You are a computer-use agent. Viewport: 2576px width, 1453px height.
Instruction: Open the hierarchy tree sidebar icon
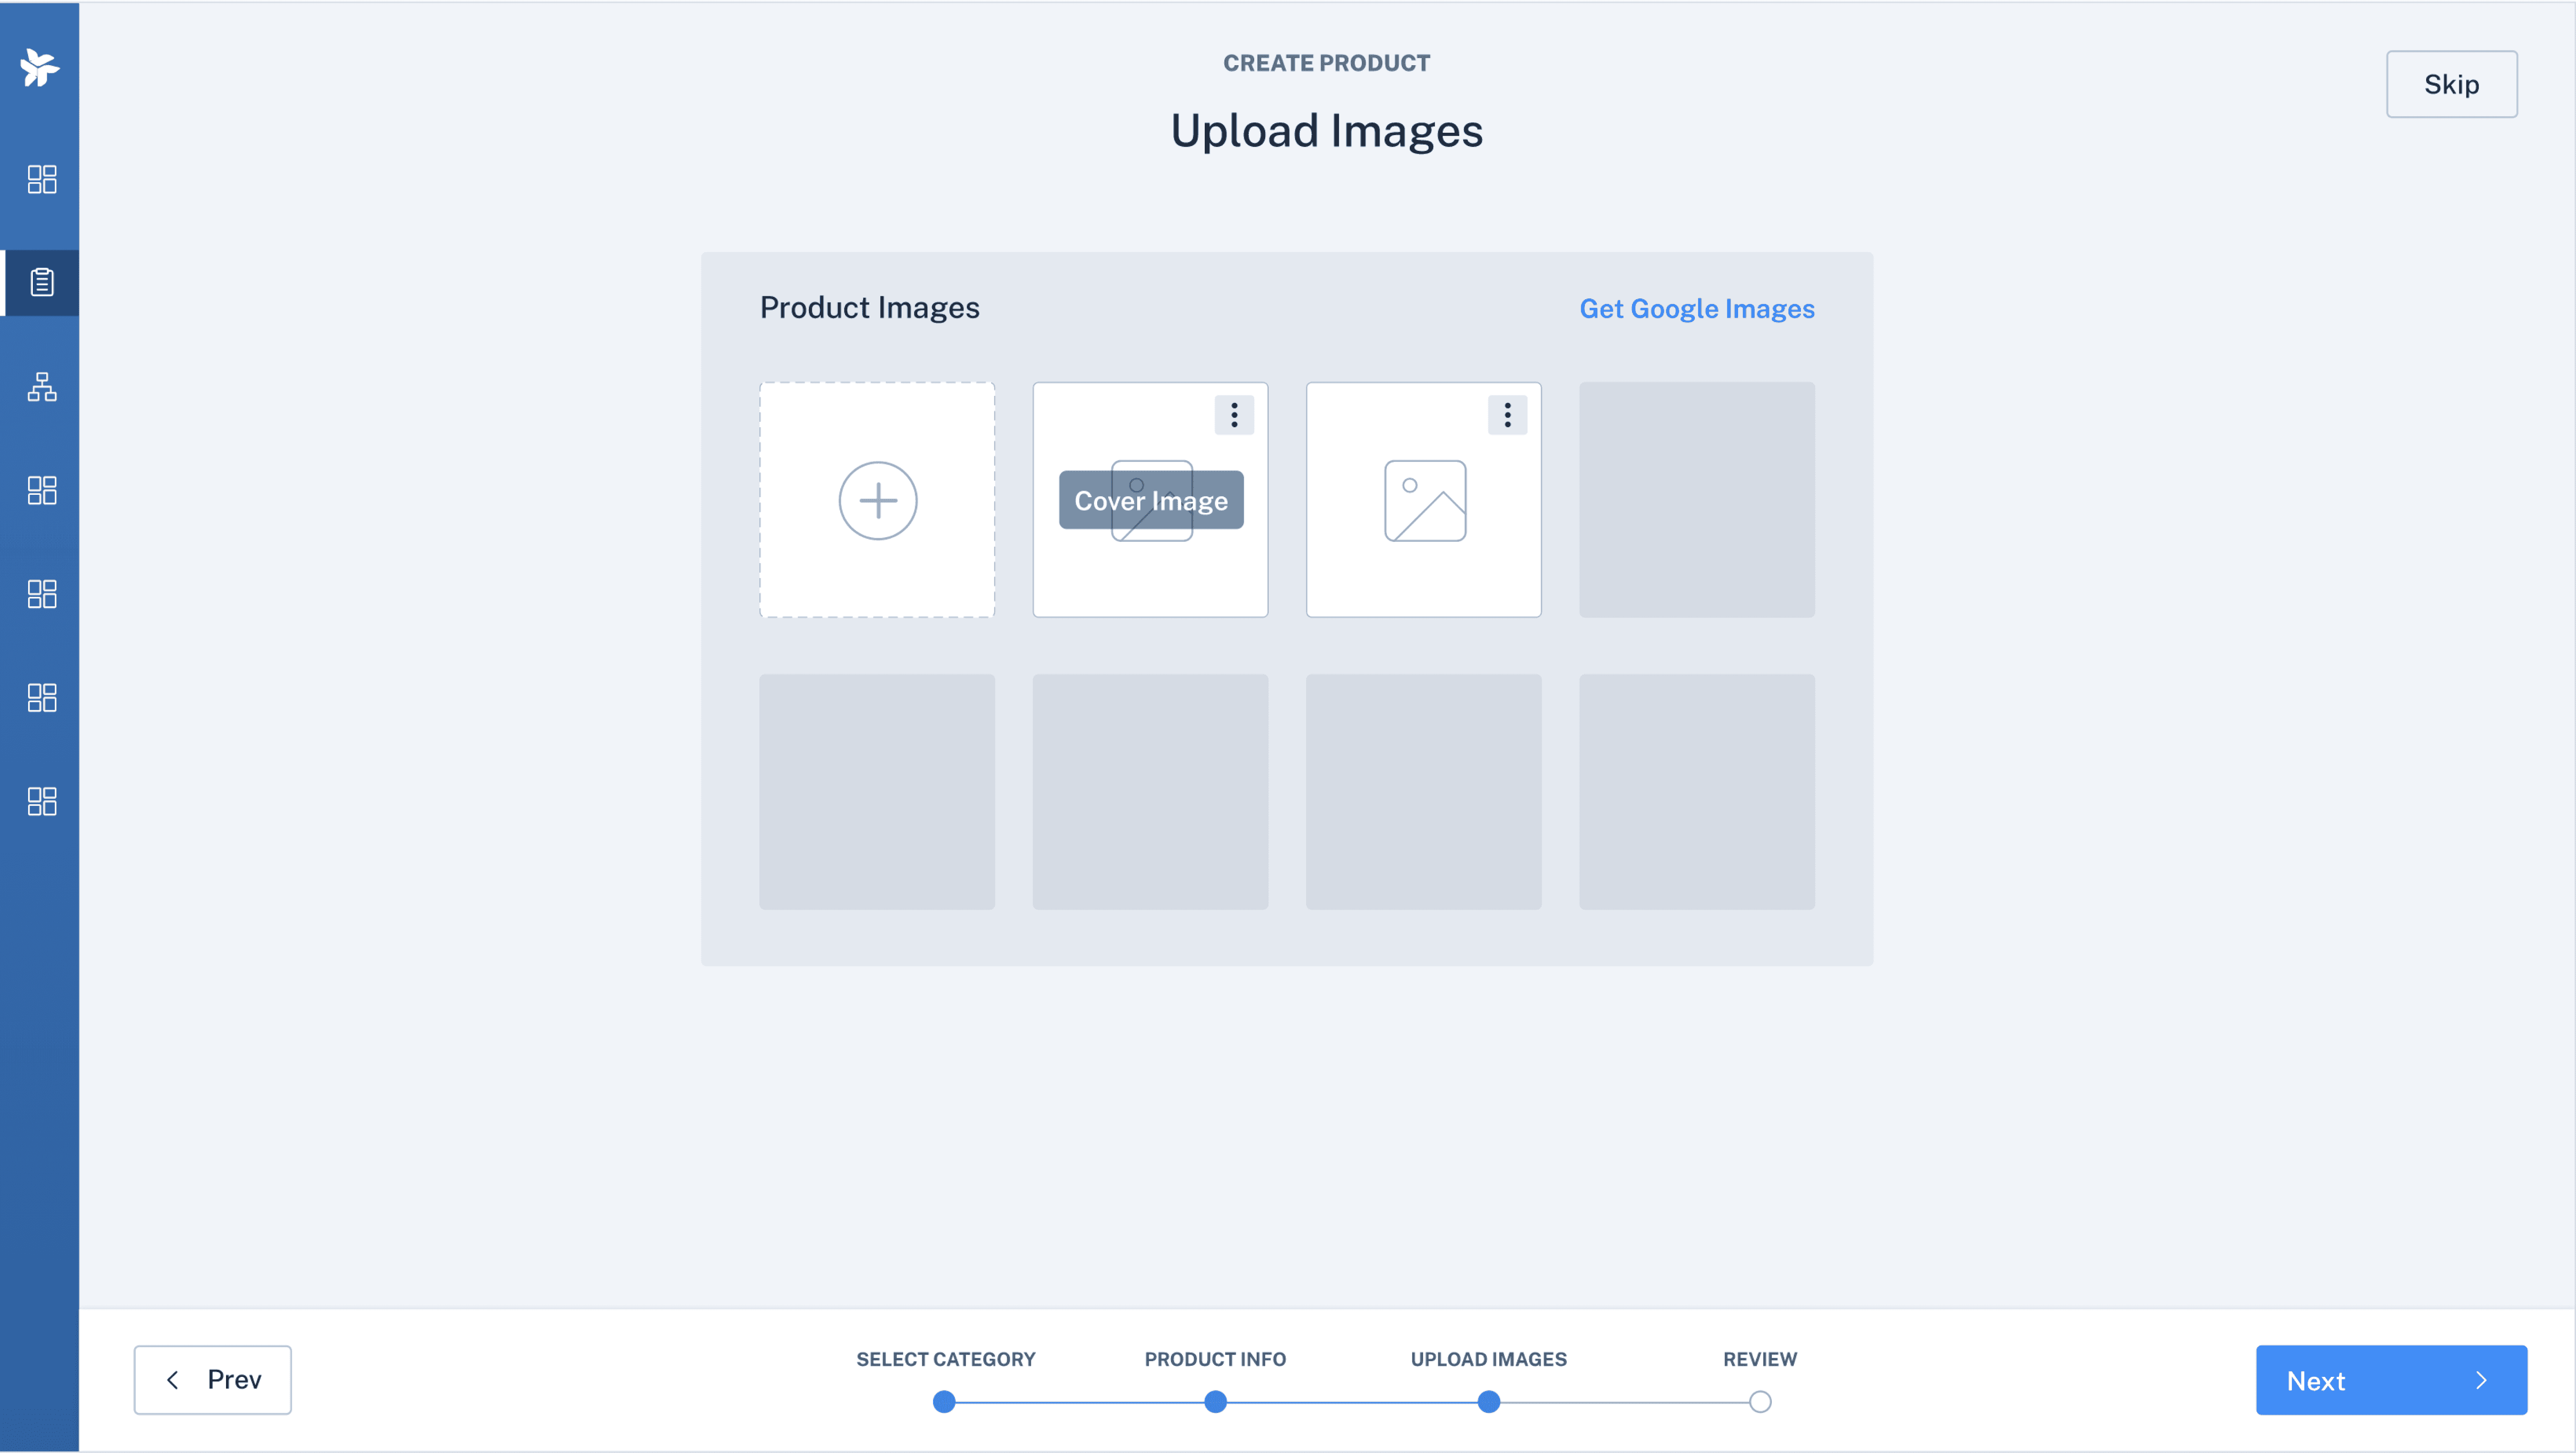click(42, 386)
